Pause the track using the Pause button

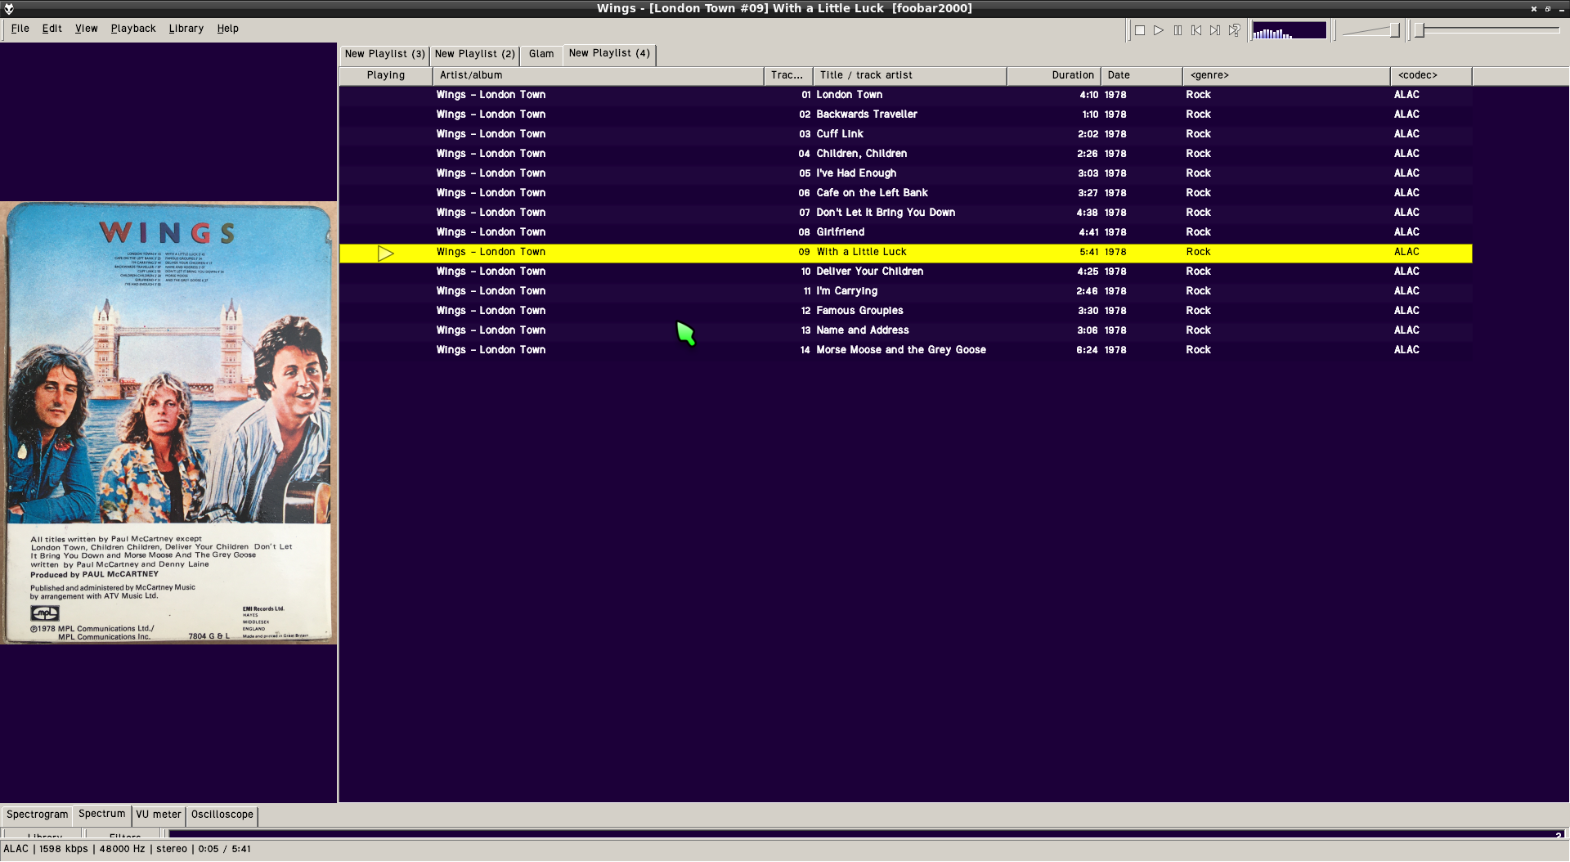[x=1177, y=30]
